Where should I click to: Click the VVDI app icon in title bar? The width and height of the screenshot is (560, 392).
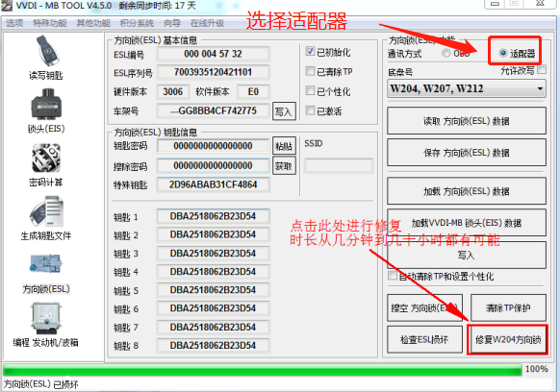7,5
